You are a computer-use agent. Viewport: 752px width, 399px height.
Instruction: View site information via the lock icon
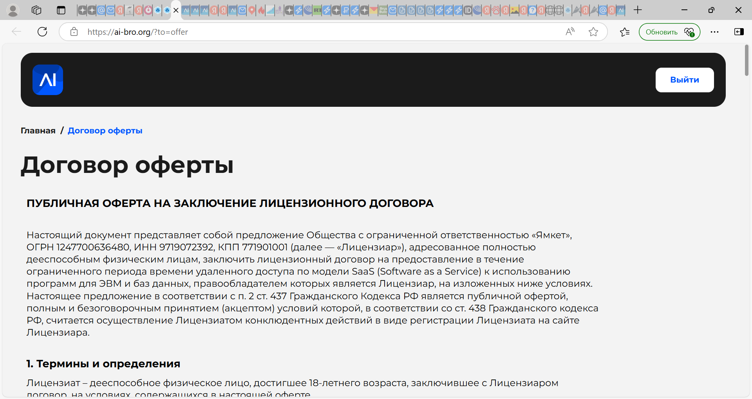(x=74, y=32)
